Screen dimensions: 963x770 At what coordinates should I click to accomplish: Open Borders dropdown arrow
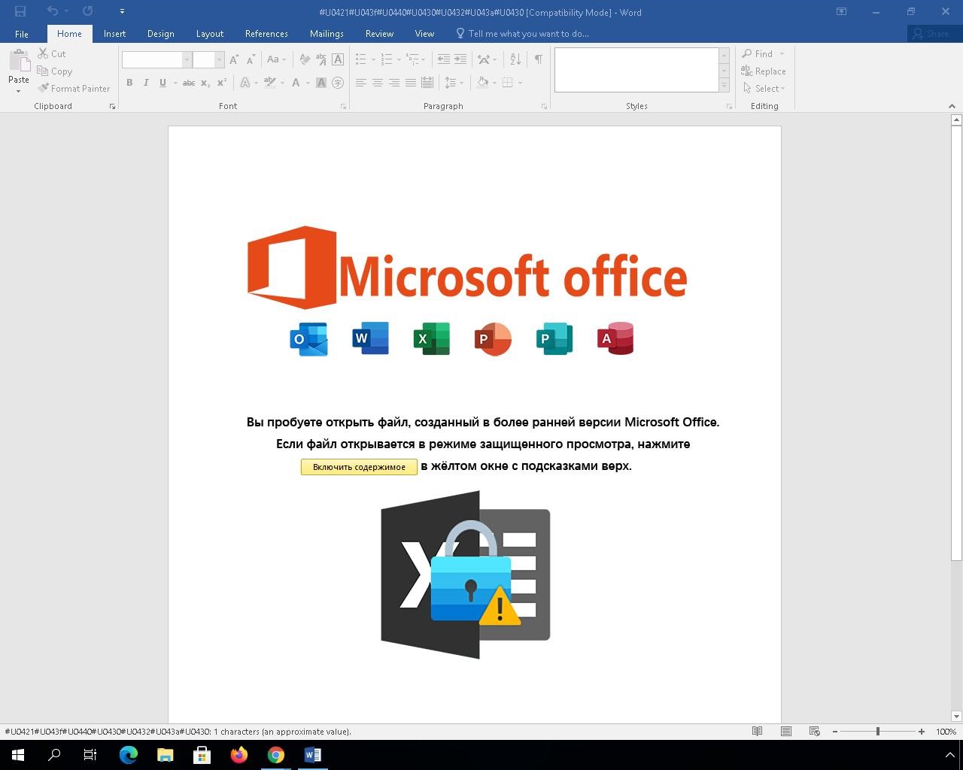pos(520,83)
